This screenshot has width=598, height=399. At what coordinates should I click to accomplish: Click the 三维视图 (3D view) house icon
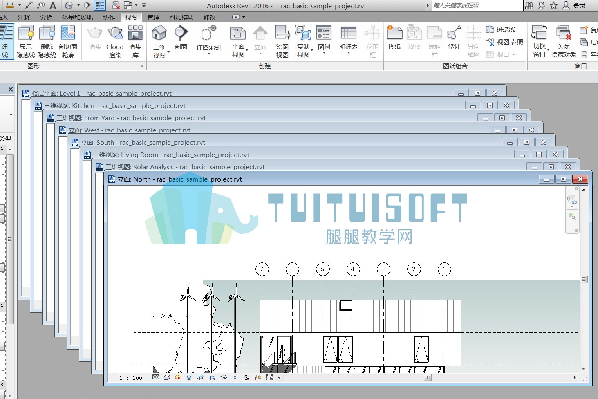(x=159, y=34)
